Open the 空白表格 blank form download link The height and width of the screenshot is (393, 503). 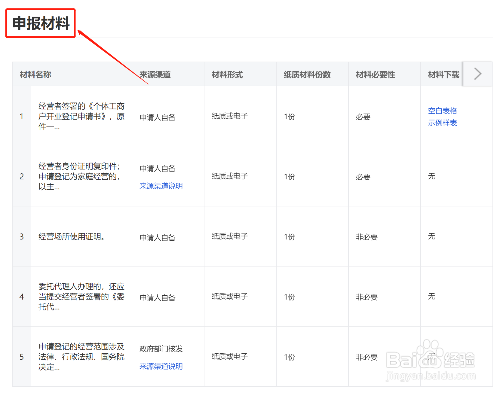point(442,111)
